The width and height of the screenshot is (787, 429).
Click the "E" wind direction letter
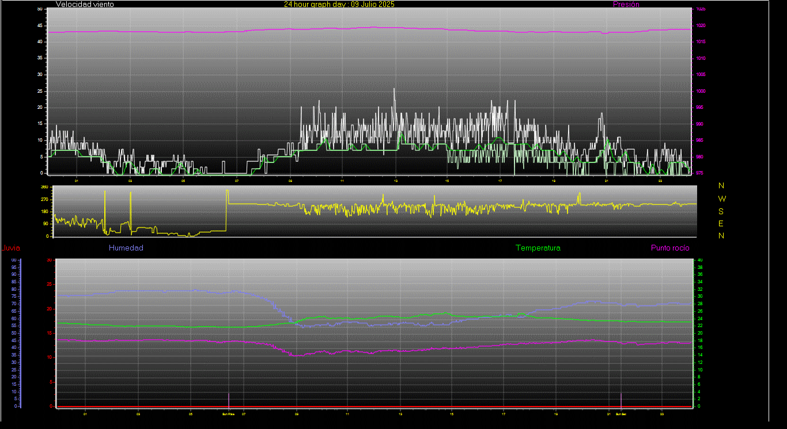coord(721,223)
